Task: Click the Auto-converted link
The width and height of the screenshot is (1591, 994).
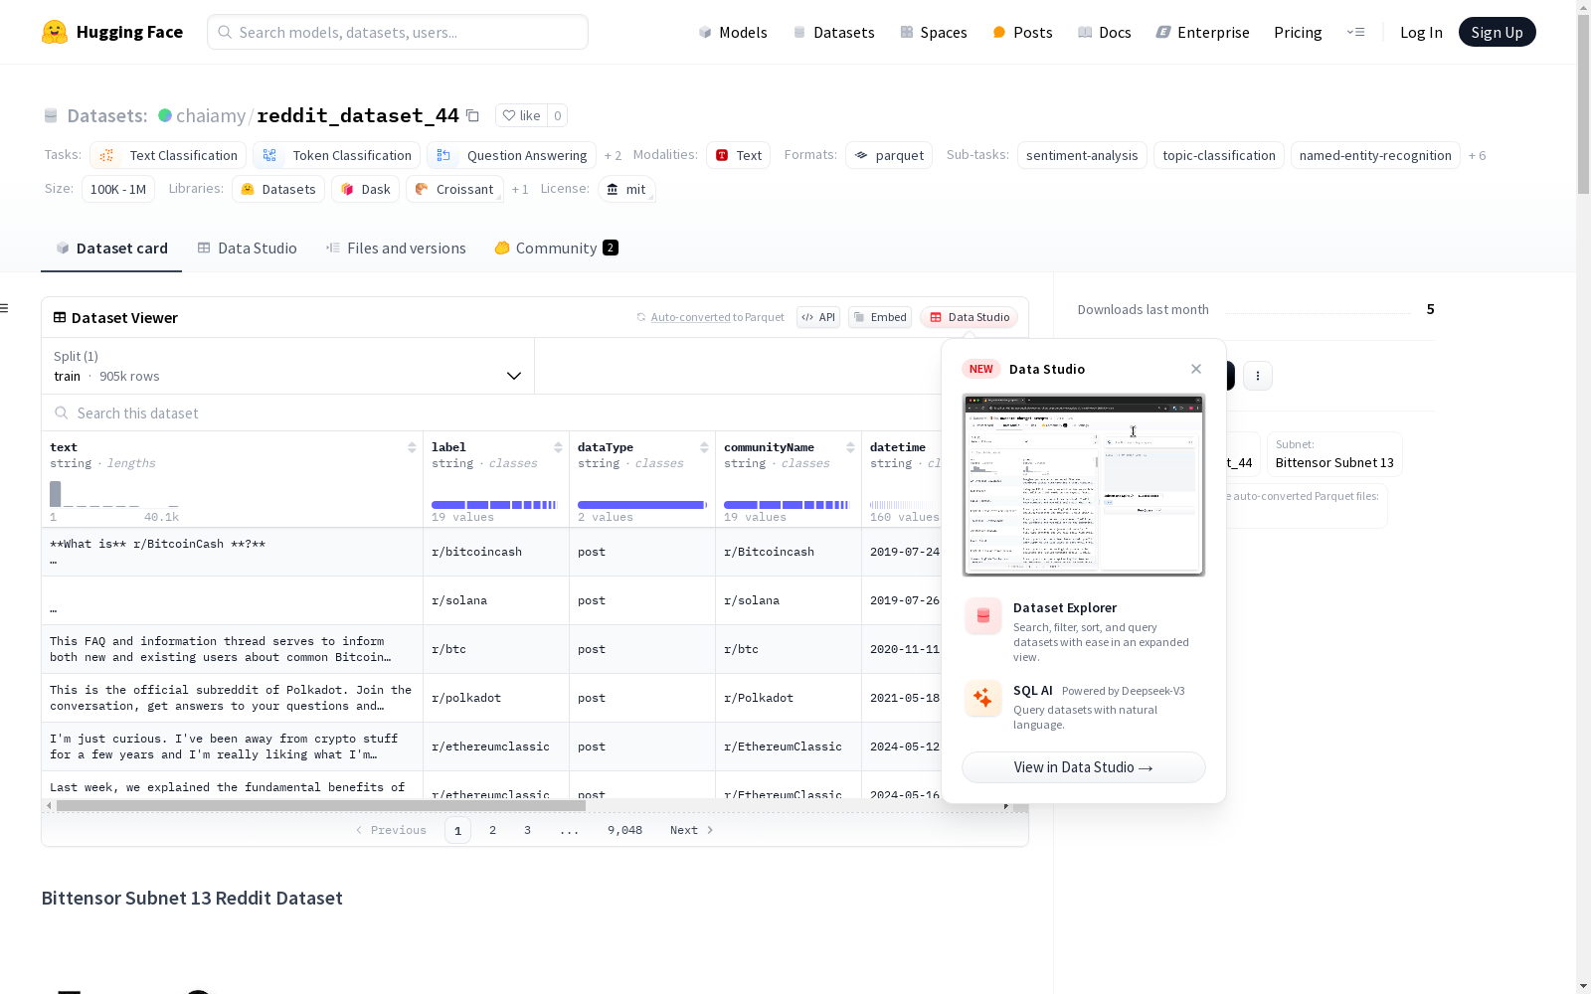Action: point(691,317)
